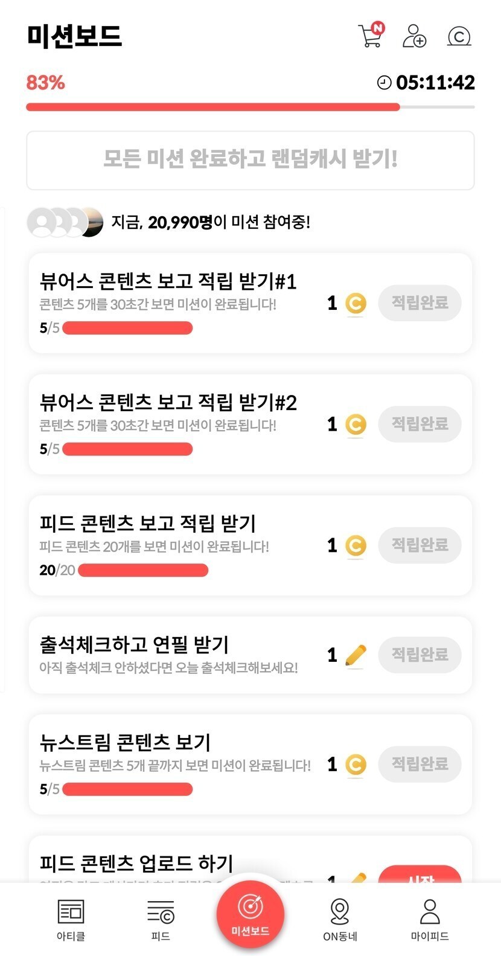Viewport: 501px width, 956px height.
Task: Open the shopping cart icon
Action: (x=371, y=36)
